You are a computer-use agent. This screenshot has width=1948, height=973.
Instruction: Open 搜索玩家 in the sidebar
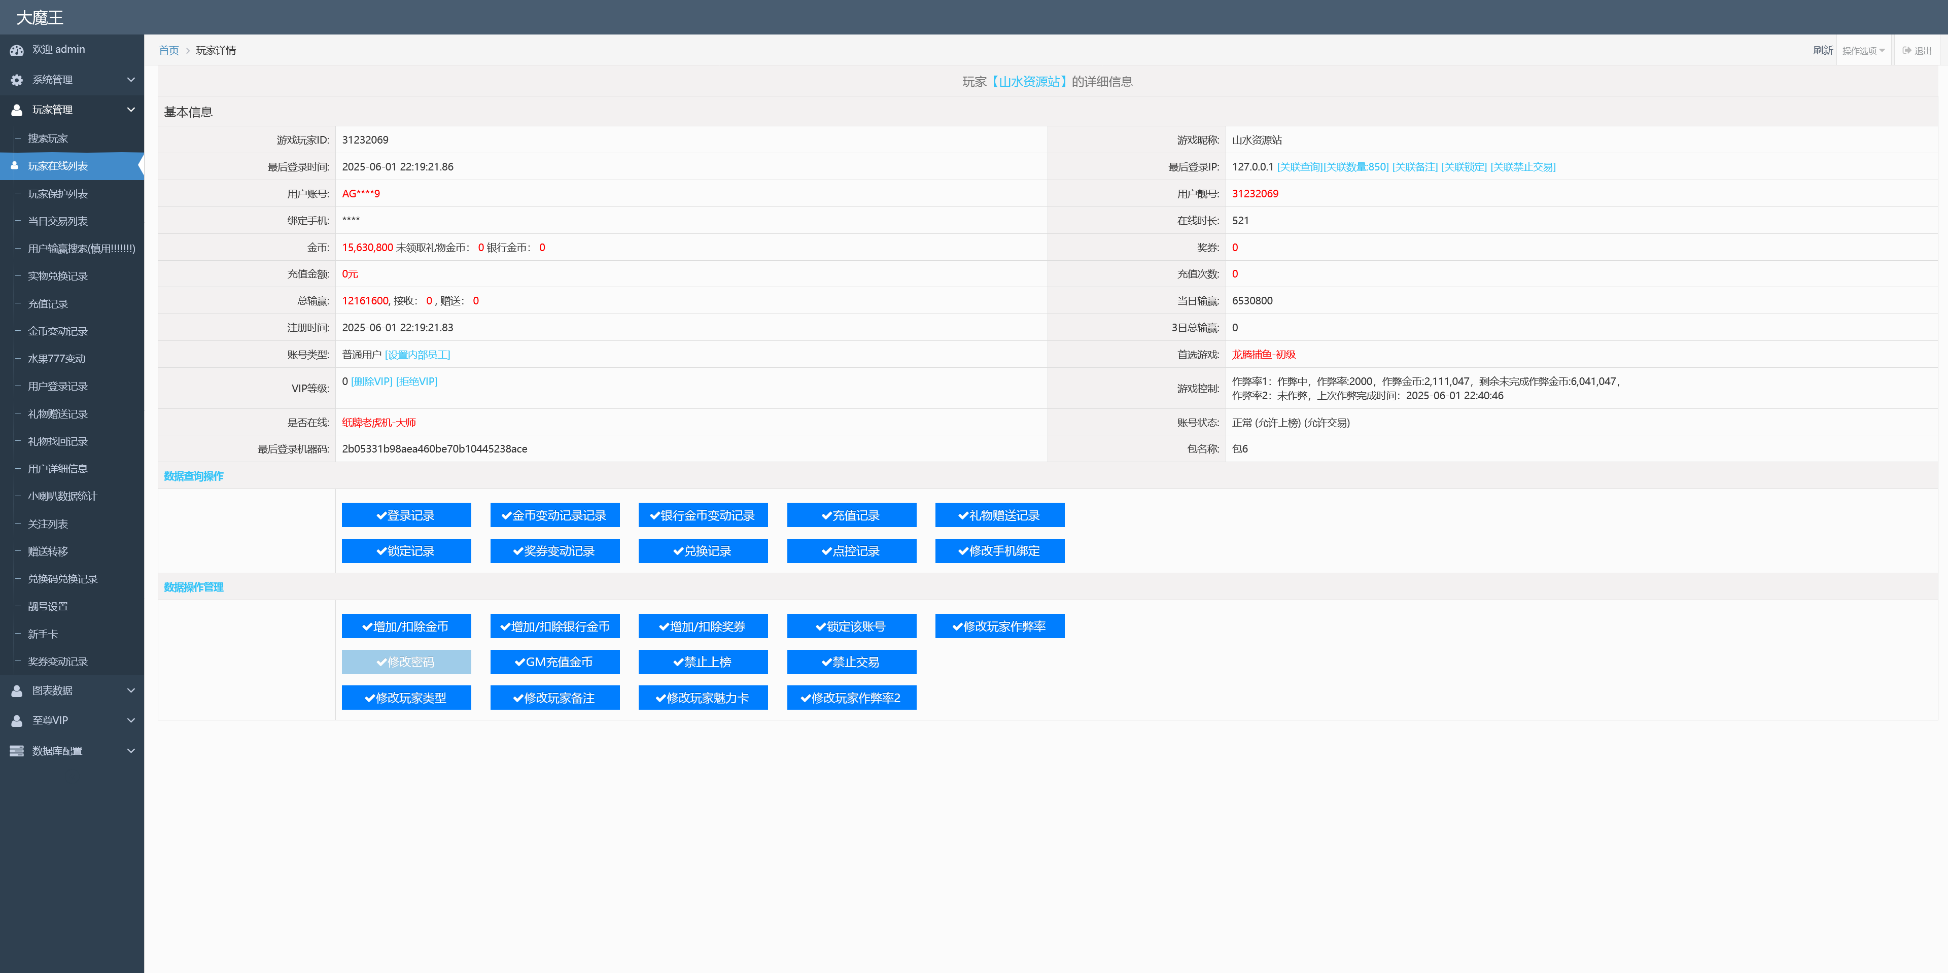pyautogui.click(x=48, y=138)
